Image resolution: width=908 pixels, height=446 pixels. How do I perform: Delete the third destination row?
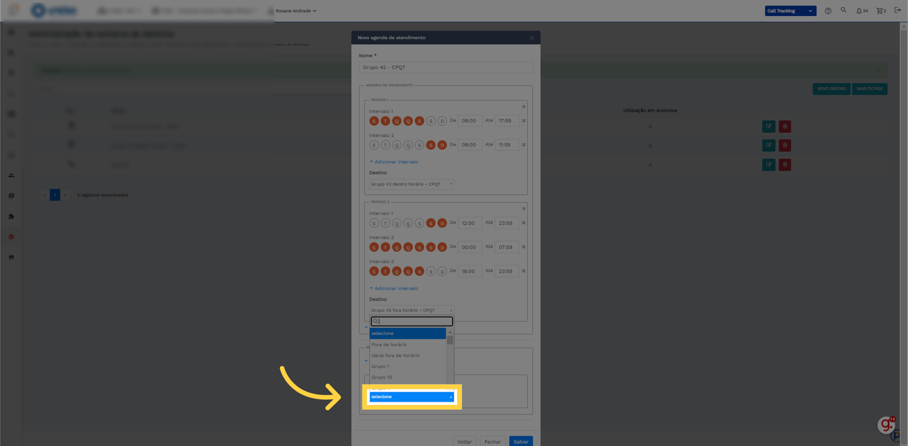[x=785, y=165]
